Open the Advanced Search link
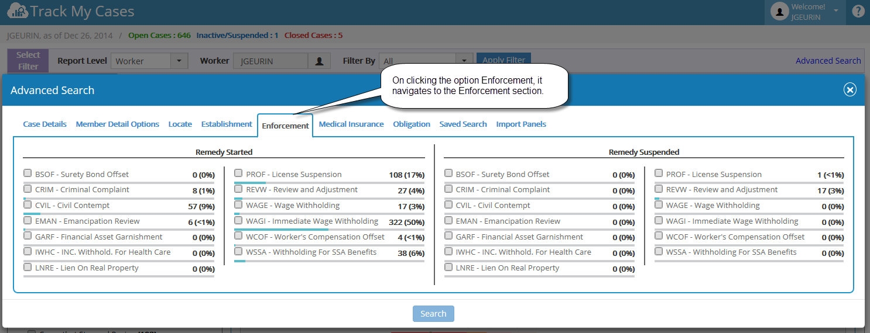Screen dimensions: 870x333 click(828, 61)
